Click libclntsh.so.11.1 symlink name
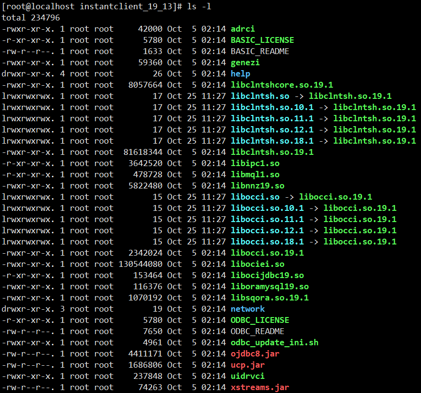This screenshot has height=393, width=421. (x=272, y=118)
